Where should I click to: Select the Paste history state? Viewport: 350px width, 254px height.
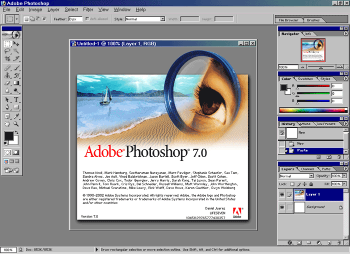(x=310, y=150)
